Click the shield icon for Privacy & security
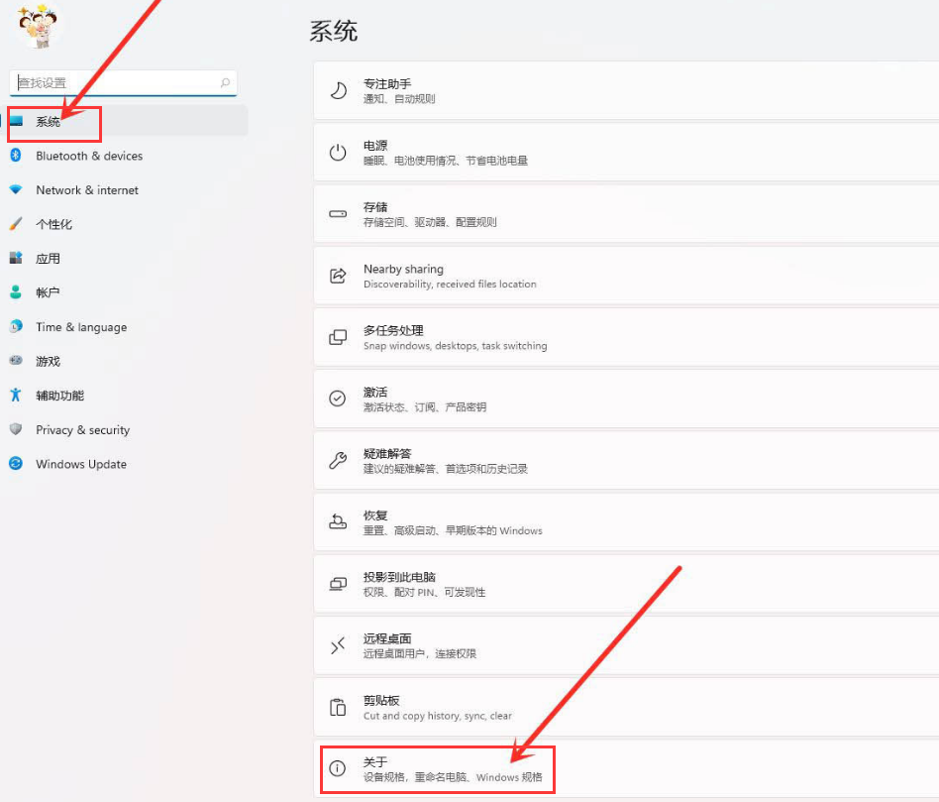 pyautogui.click(x=16, y=429)
